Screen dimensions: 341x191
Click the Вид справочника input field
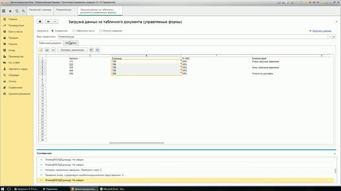pyautogui.click(x=193, y=37)
